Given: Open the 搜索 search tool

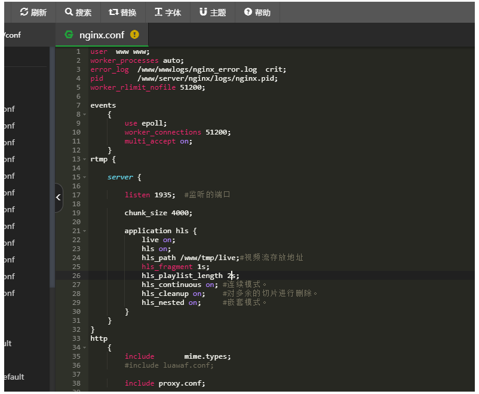Looking at the screenshot, I should click(78, 12).
